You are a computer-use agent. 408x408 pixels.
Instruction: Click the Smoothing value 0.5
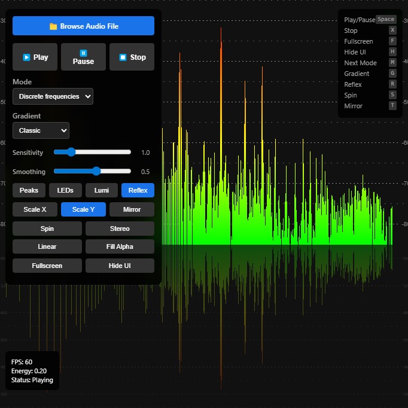coord(145,172)
